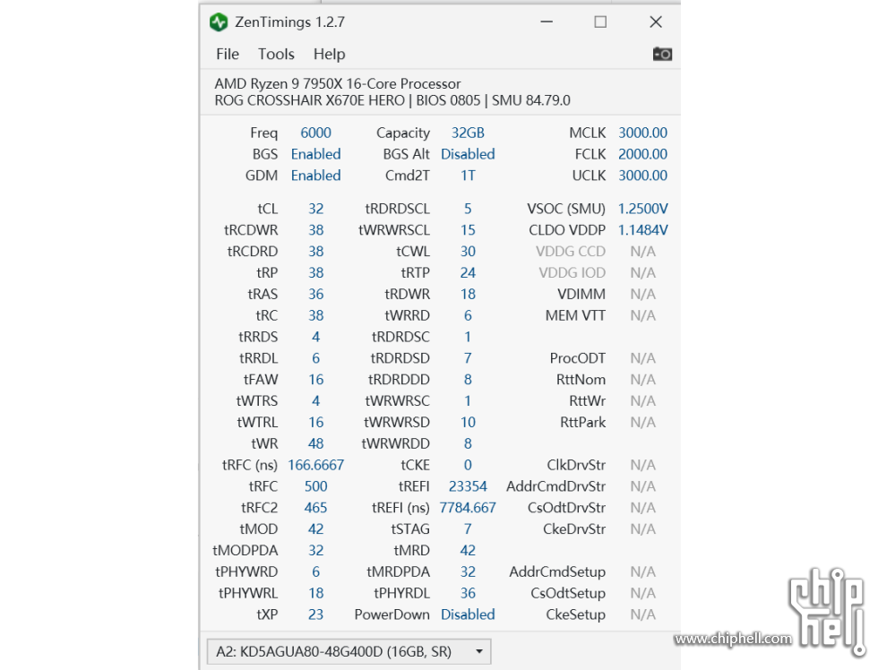This screenshot has height=670, width=878.
Task: Click the VDIMM N/A value
Action: pyautogui.click(x=643, y=294)
